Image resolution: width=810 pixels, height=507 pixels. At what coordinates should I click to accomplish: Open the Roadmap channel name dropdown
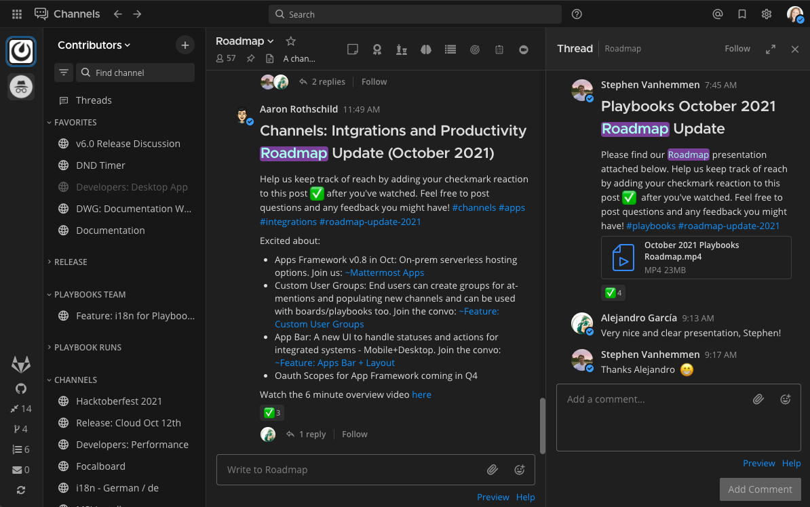point(245,41)
